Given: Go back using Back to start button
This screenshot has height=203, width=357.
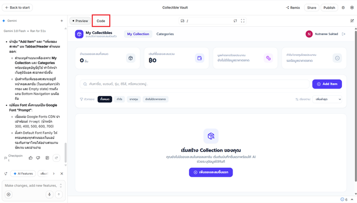Looking at the screenshot, I should (x=17, y=7).
